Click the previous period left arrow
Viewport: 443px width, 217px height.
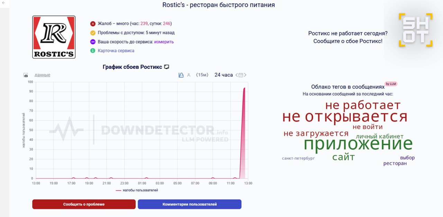coord(237,75)
